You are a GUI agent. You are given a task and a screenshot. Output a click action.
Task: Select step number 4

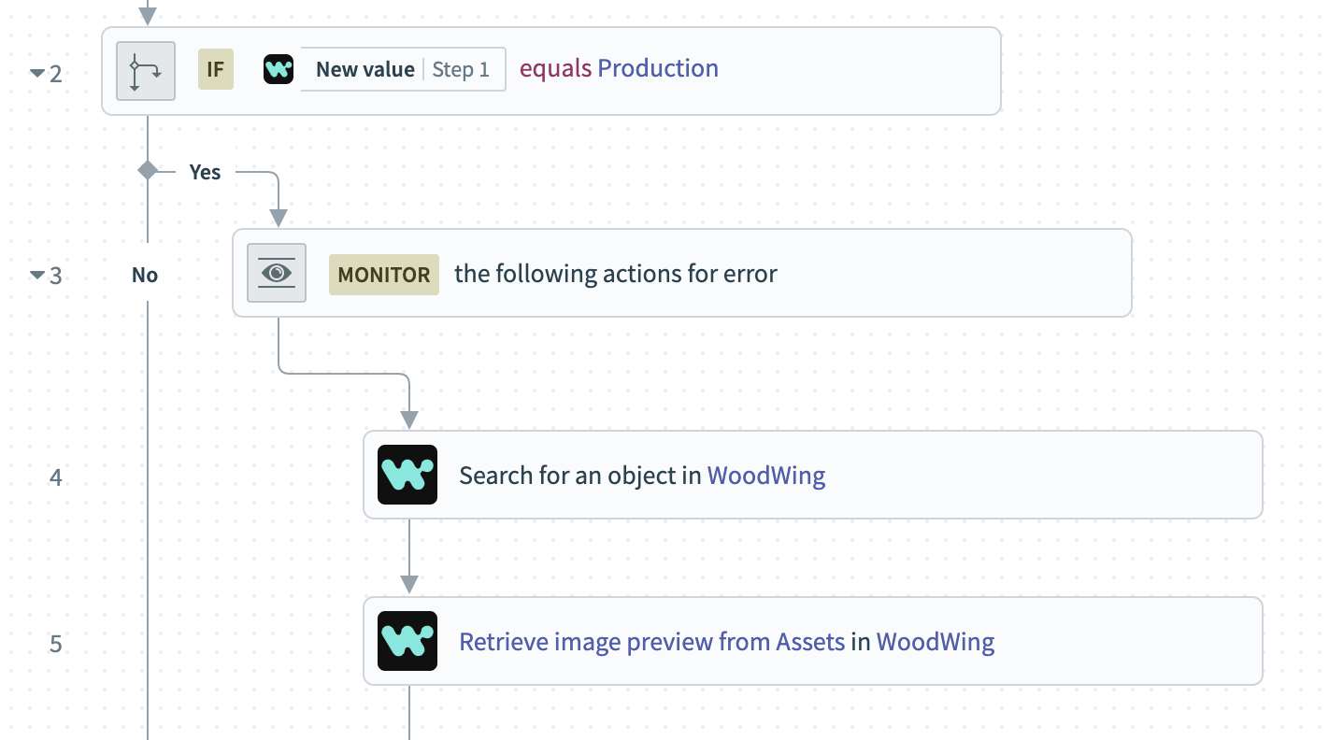coord(56,477)
